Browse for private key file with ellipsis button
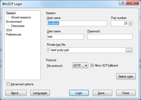This screenshot has width=141, height=100. [x=129, y=50]
